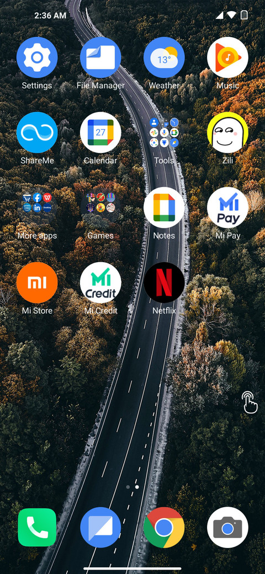Open the Messages app in dock
The width and height of the screenshot is (265, 574).
tap(100, 527)
